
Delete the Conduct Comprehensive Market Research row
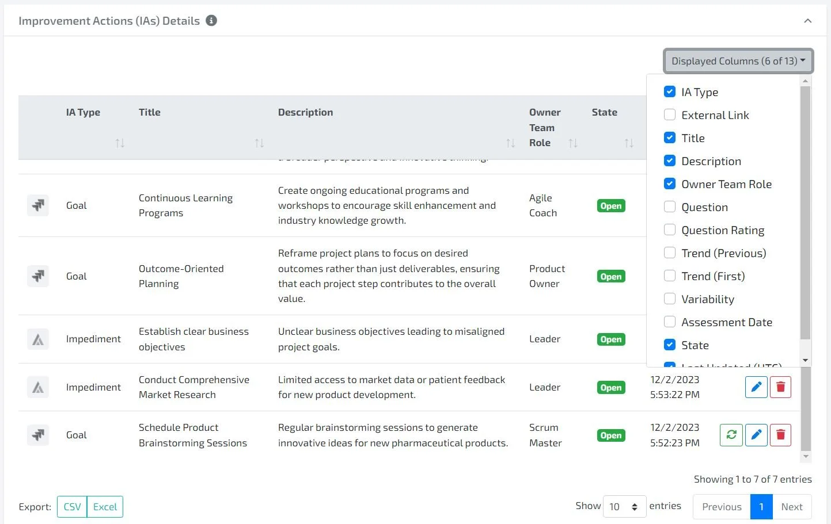780,387
